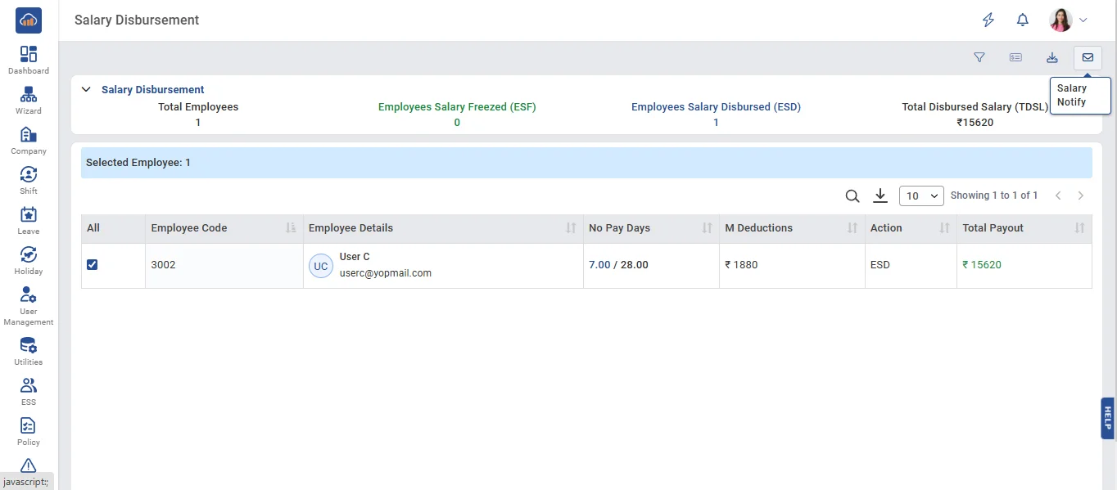
Task: Click the search magnifier above the table
Action: (x=852, y=196)
